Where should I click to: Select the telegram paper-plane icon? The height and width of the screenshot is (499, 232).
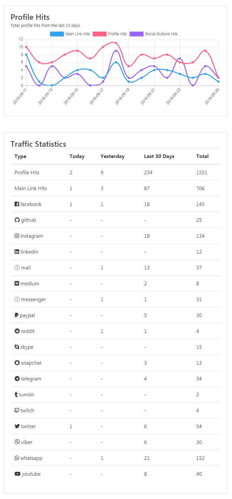17,378
